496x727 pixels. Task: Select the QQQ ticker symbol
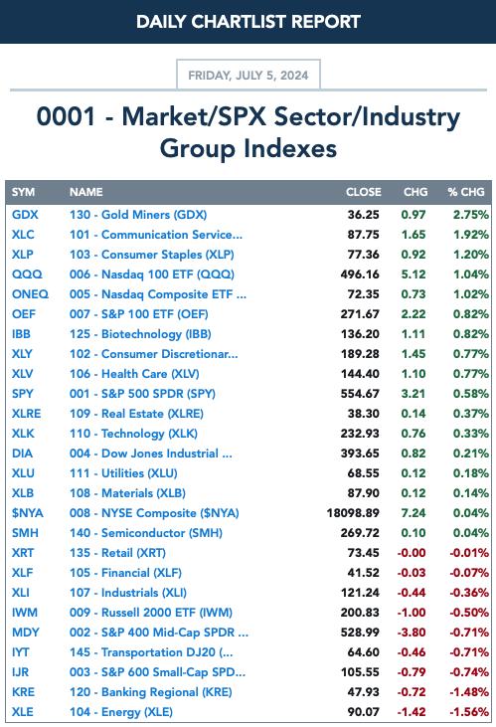pos(27,274)
